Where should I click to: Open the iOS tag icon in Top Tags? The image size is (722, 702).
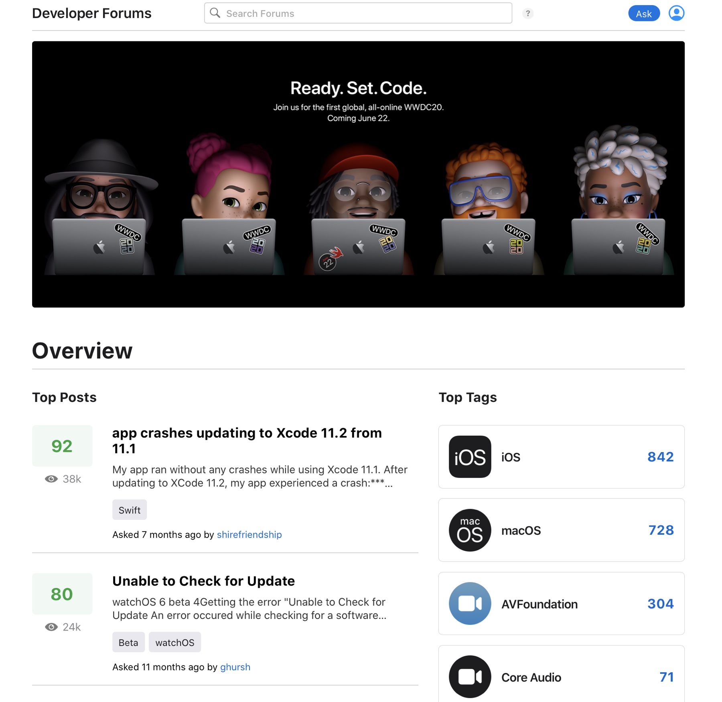[x=470, y=457]
